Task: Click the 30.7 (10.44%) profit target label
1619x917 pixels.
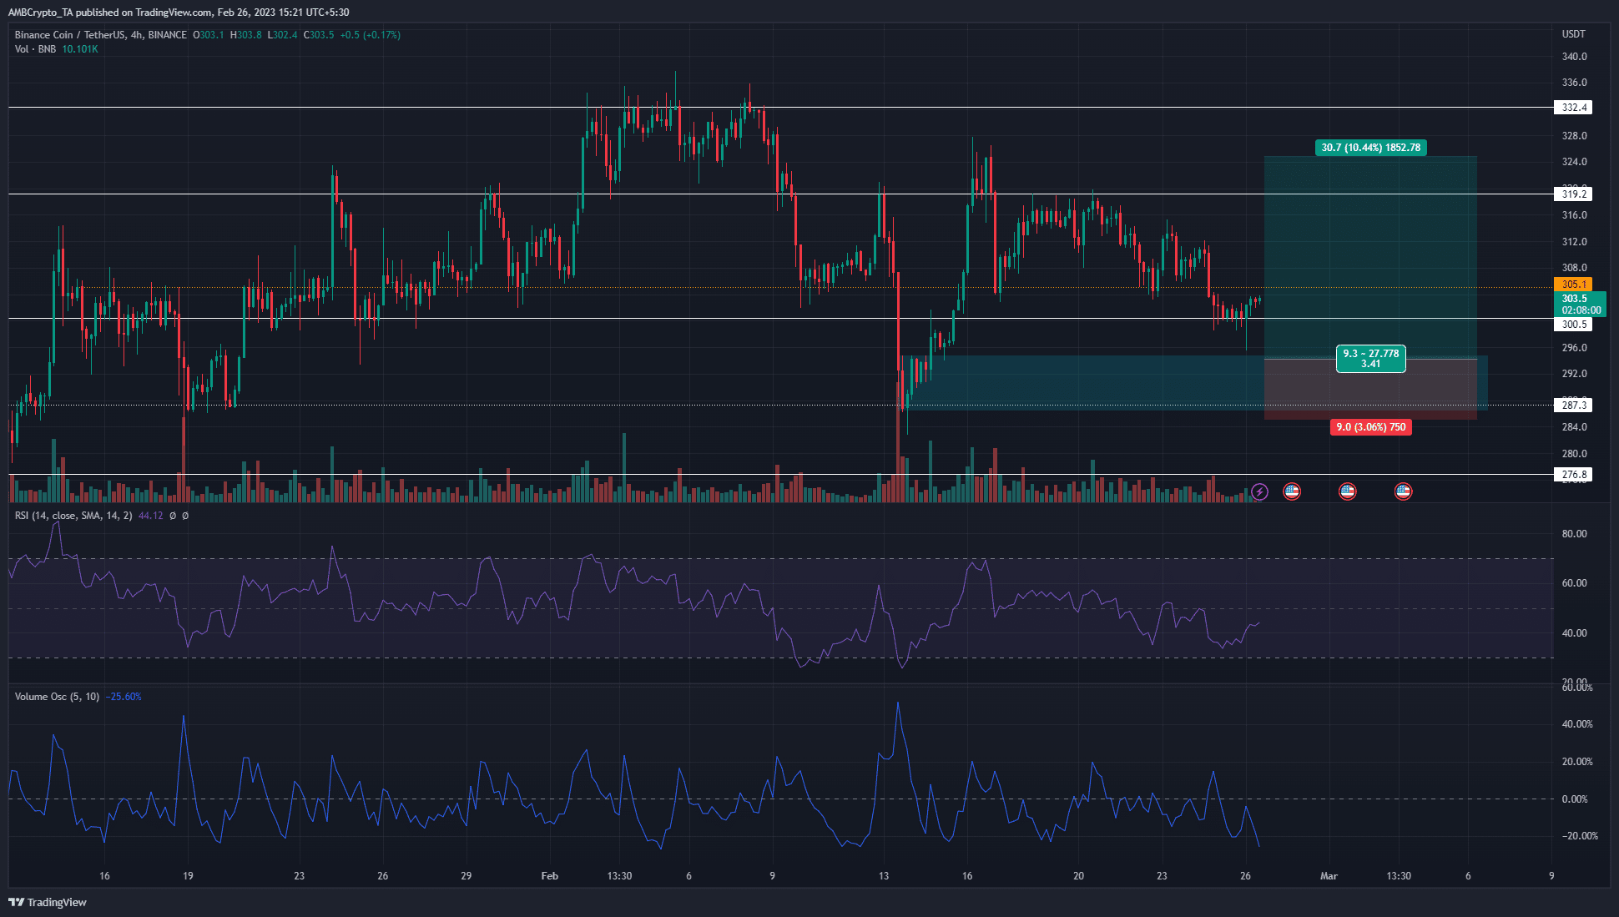Action: 1371,147
